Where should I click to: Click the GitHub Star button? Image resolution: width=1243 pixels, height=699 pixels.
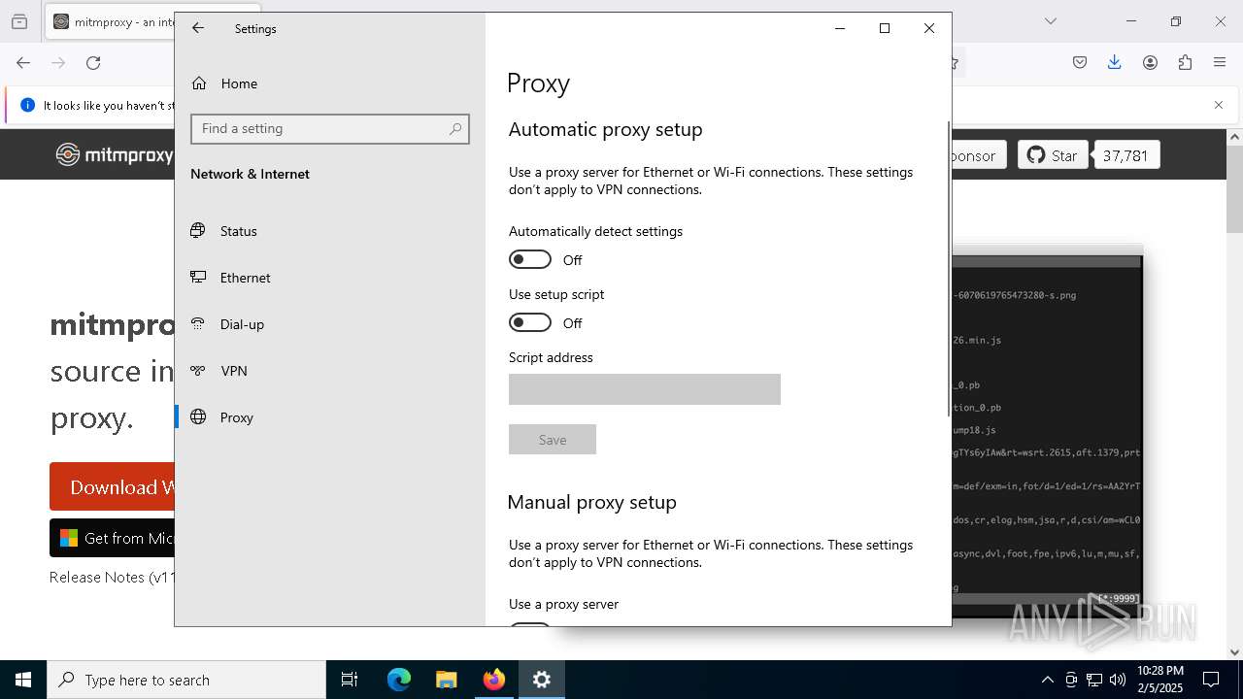(1053, 155)
